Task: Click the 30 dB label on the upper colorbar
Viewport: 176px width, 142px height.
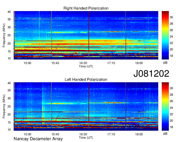Action: pyautogui.click(x=171, y=17)
